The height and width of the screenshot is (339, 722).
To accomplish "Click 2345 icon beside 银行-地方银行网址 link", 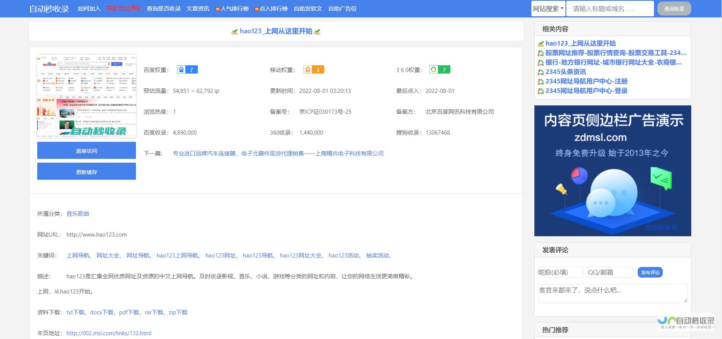I will click(x=541, y=63).
